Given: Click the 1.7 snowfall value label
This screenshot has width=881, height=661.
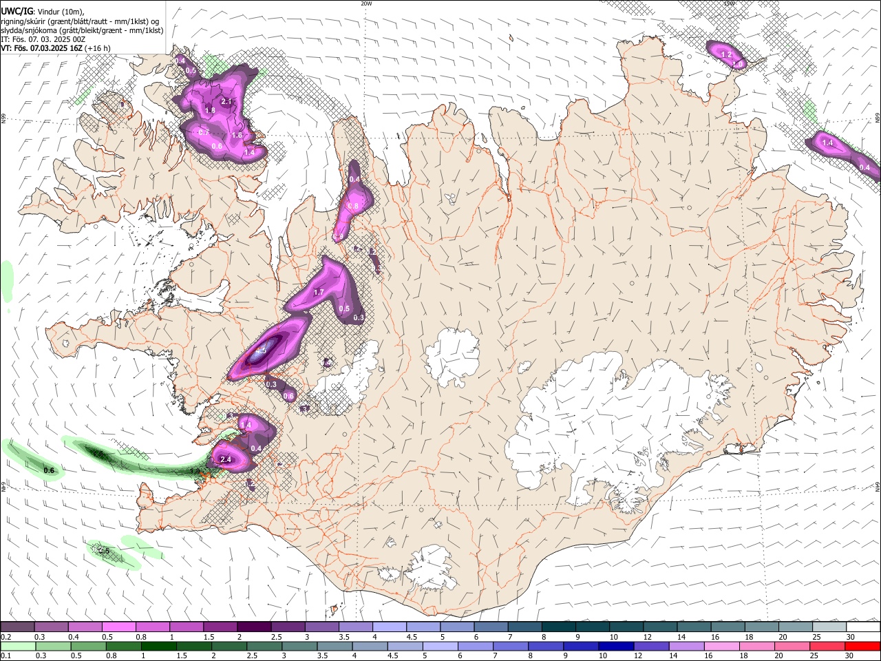Looking at the screenshot, I should point(319,293).
